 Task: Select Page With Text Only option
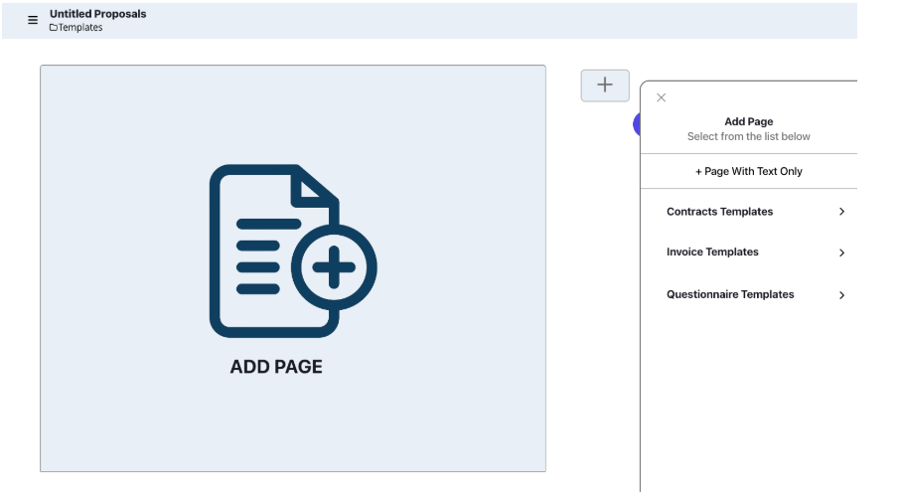click(x=748, y=171)
